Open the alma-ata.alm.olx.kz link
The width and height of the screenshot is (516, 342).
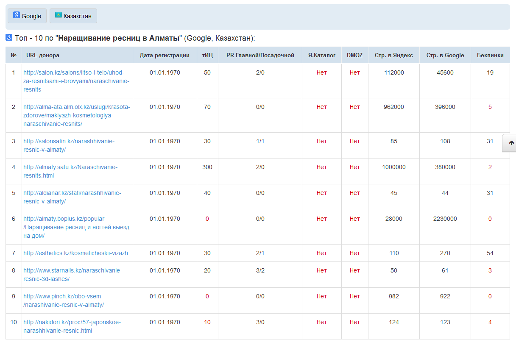(x=76, y=115)
